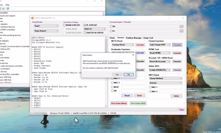This screenshot has height=133, width=221.
Task: Open the VIVO V1 exploit dropdown
Action: (95, 29)
